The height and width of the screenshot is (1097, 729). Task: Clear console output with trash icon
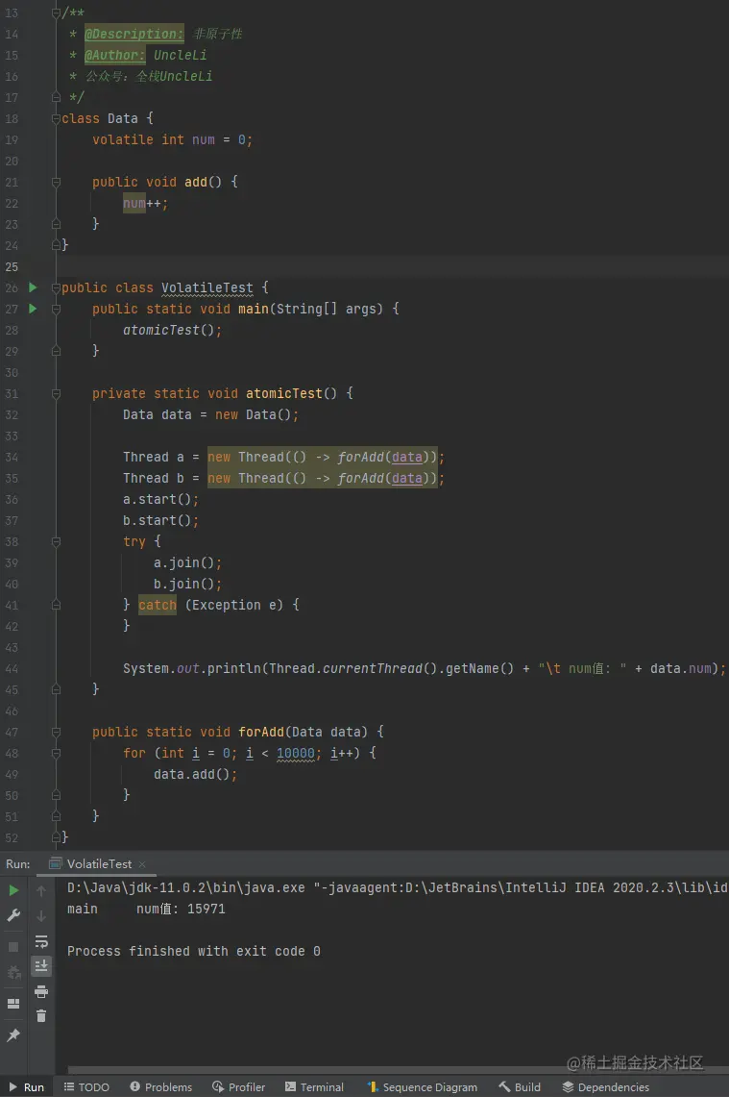tap(41, 1016)
